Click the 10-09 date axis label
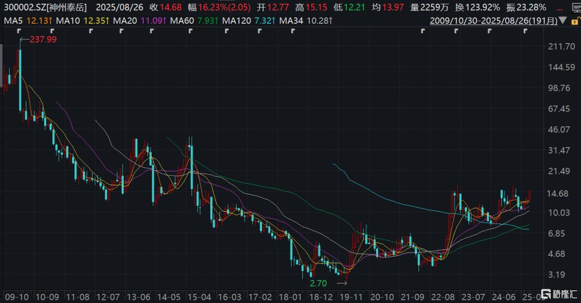The height and width of the screenshot is (303, 581). (47, 297)
